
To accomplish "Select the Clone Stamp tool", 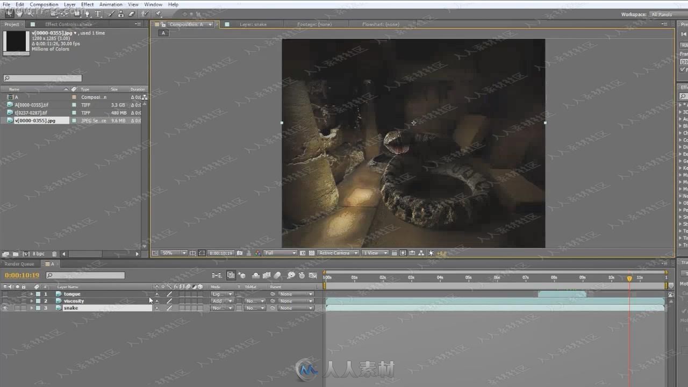I will 121,13.
